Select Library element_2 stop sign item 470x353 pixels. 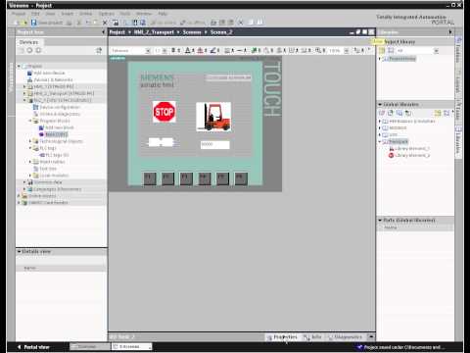click(411, 156)
